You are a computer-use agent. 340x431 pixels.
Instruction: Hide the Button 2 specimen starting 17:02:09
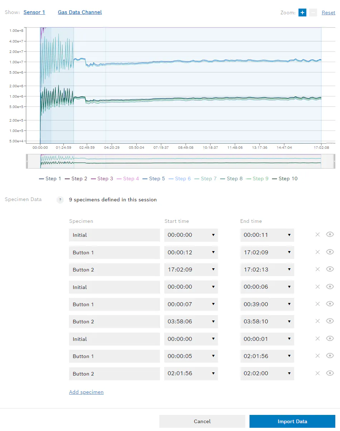[x=330, y=269]
